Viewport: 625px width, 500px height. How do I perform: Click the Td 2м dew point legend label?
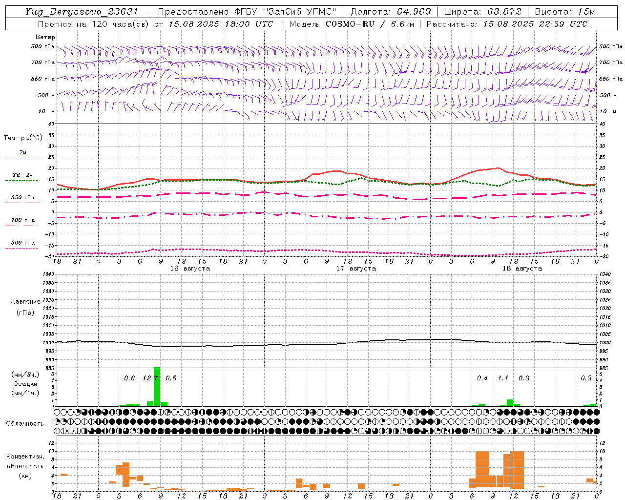tap(22, 175)
